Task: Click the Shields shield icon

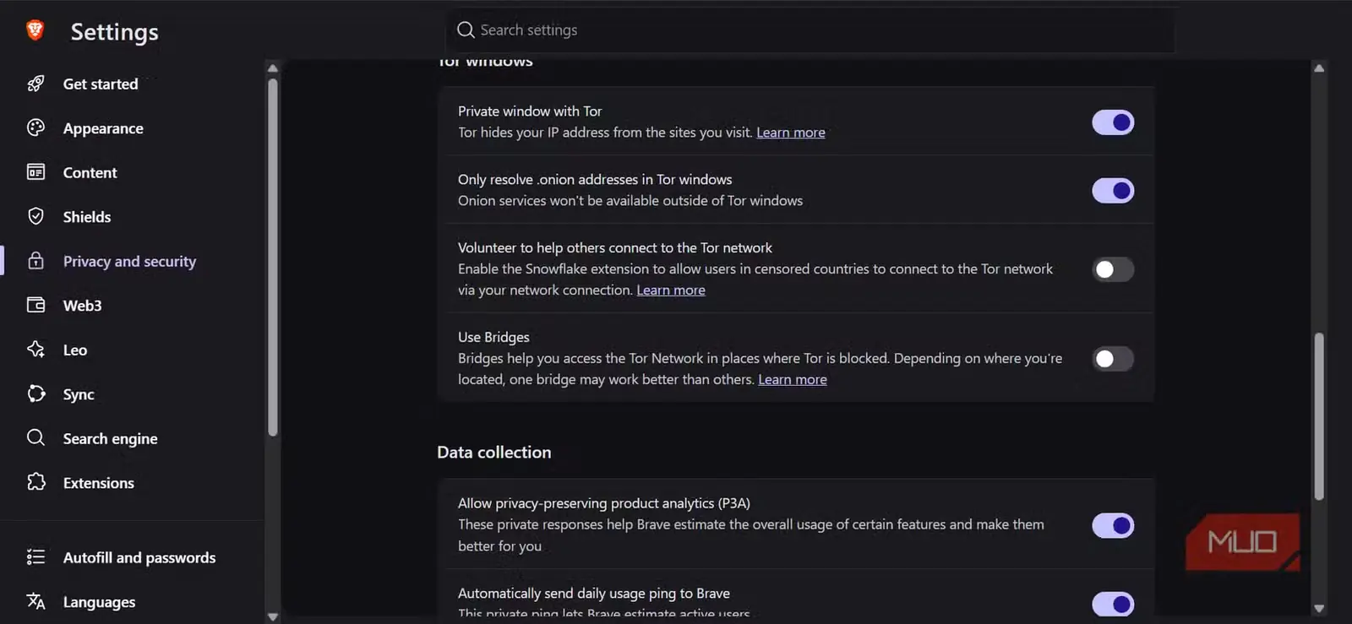Action: pyautogui.click(x=35, y=216)
